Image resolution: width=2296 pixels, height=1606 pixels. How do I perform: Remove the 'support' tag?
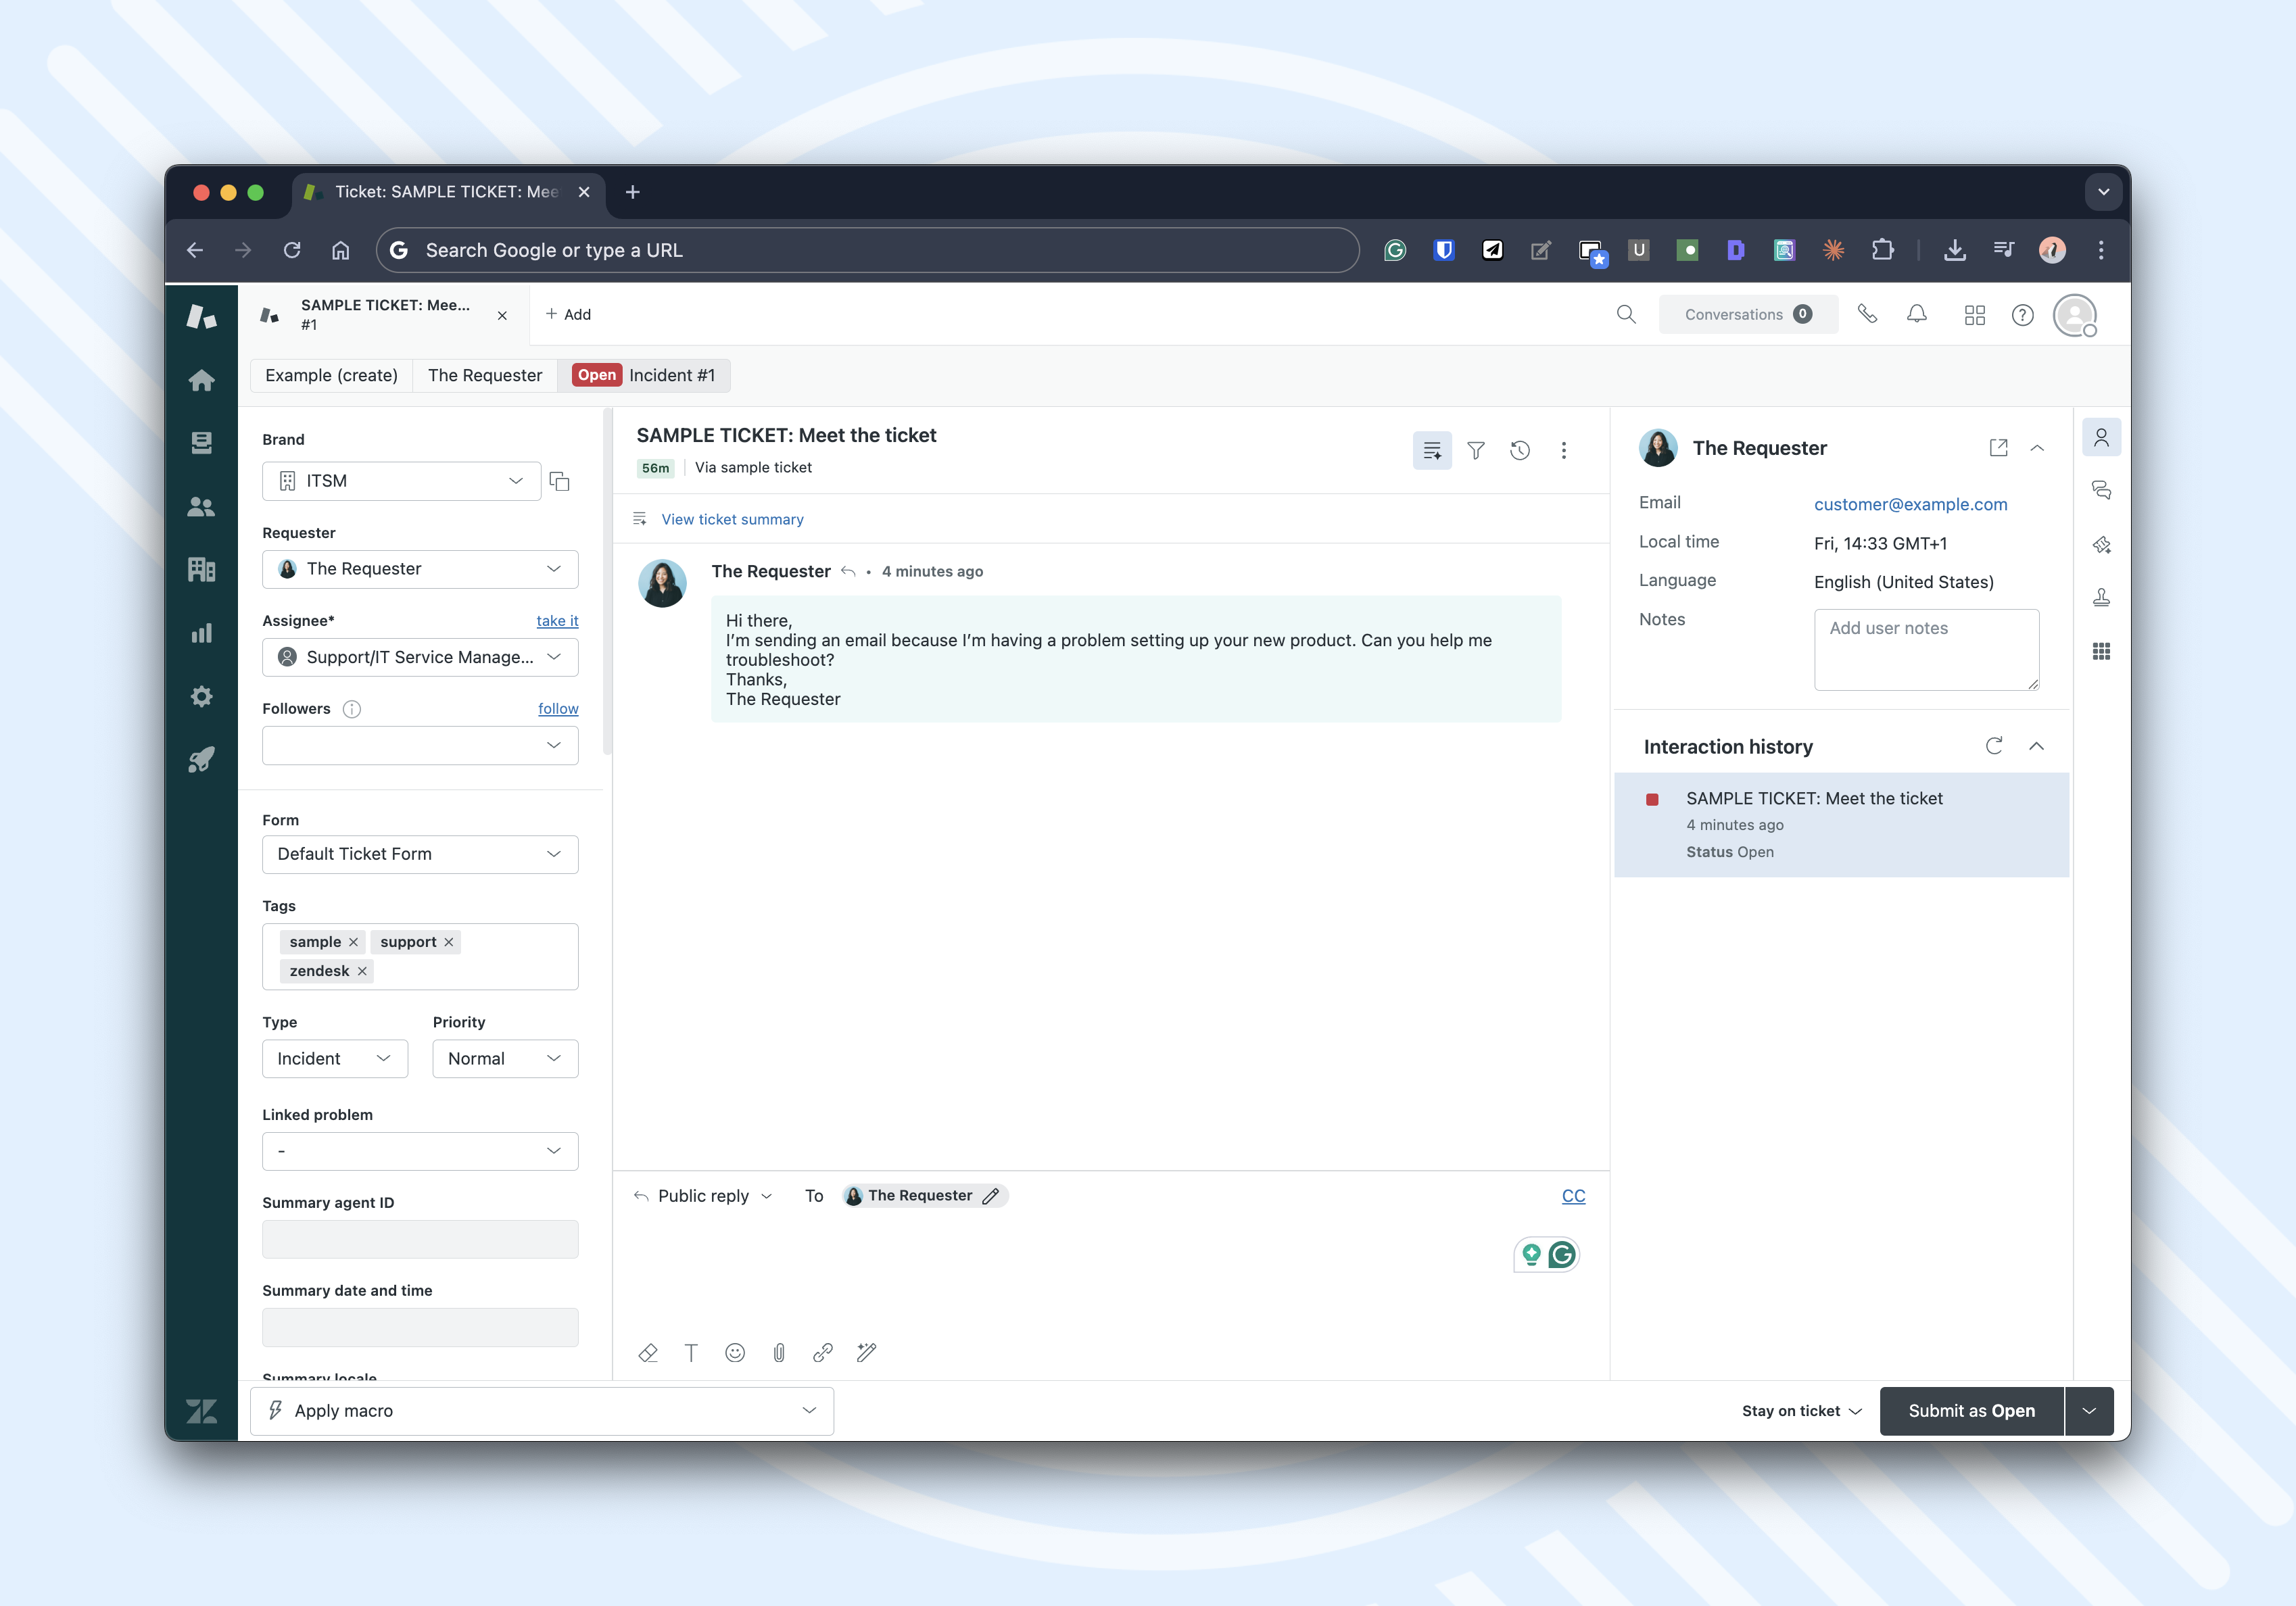[449, 941]
